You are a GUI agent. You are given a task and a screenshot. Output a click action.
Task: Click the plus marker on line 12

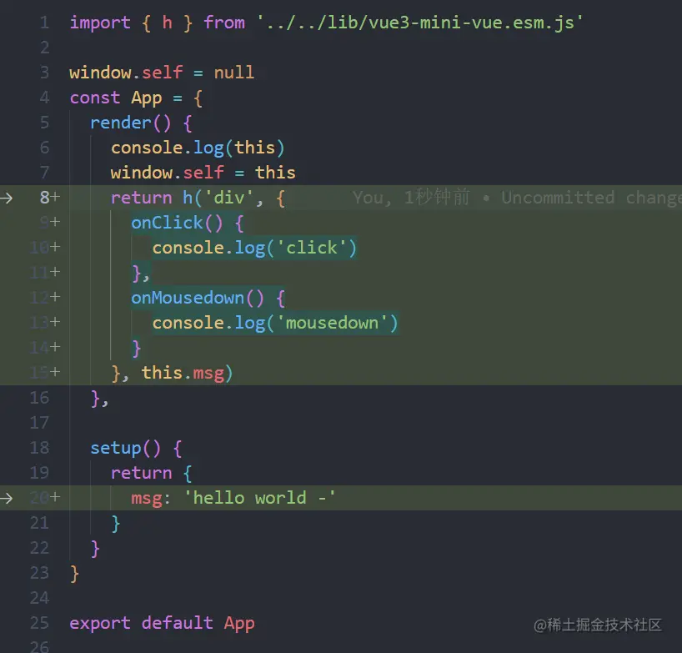[x=55, y=297]
